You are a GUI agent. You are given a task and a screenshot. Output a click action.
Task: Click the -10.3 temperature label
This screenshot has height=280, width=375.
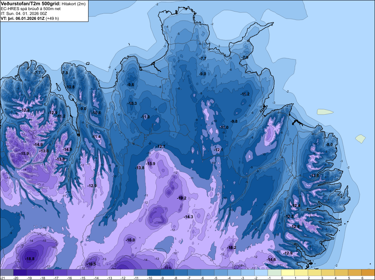click(132, 104)
